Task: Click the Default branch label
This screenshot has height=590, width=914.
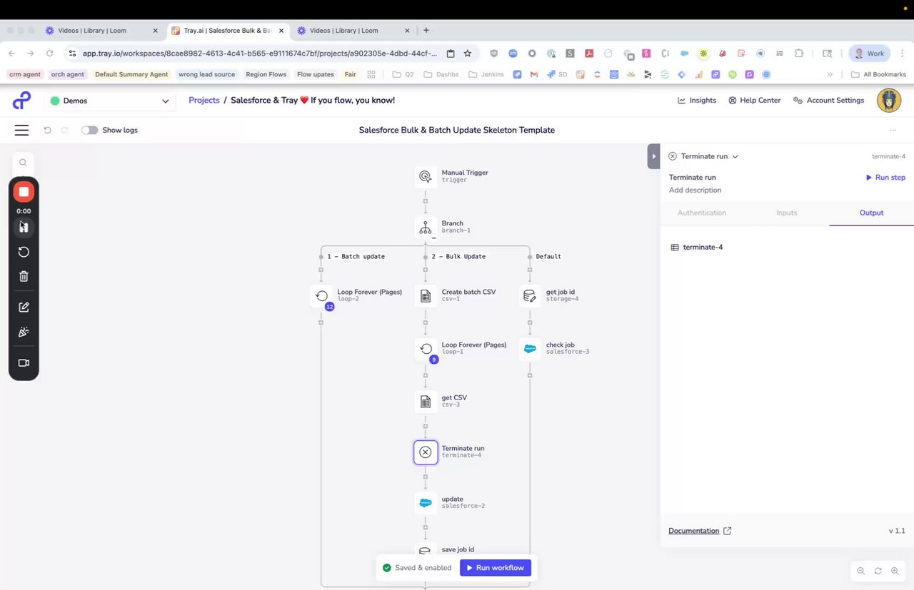Action: coord(548,256)
